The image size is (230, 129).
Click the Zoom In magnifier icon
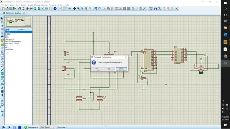78,9
